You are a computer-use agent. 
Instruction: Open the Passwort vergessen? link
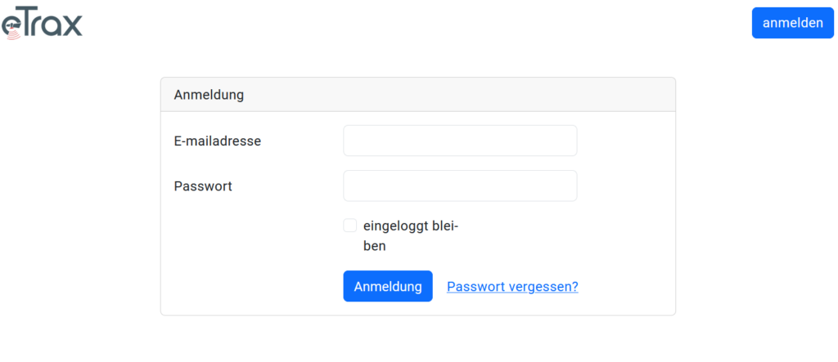[512, 287]
